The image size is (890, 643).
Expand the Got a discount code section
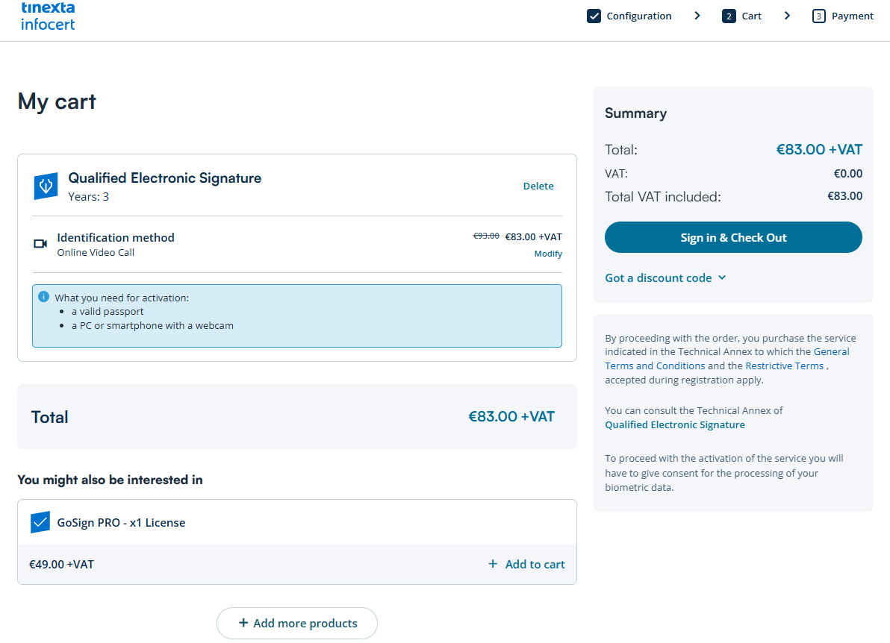pos(665,277)
